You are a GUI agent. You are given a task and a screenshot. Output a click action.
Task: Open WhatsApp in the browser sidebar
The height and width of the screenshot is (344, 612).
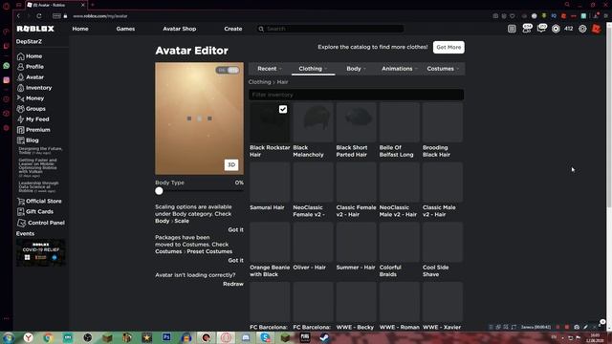point(7,66)
